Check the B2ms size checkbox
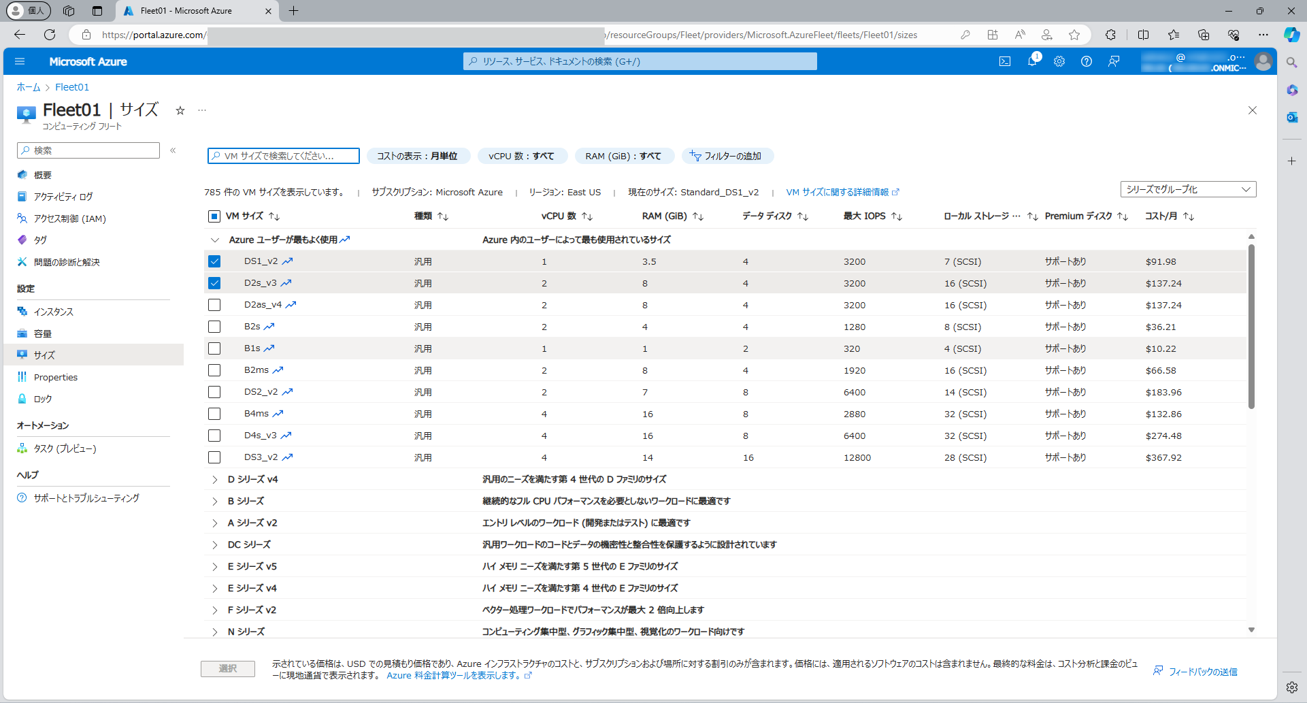 [x=214, y=370]
